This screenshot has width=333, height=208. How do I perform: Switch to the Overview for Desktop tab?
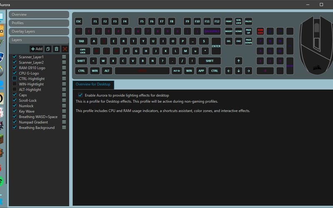coord(93,84)
